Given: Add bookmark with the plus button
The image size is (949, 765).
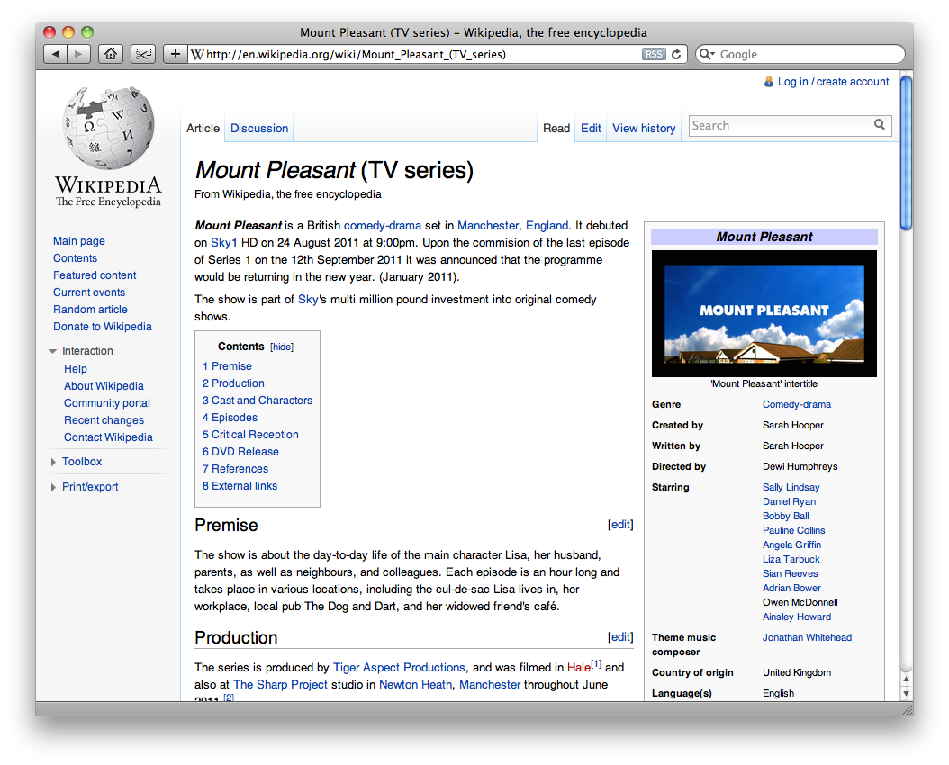Looking at the screenshot, I should 175,54.
